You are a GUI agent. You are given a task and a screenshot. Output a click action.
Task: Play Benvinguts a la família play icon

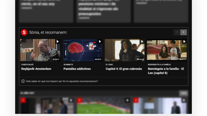pos(184,41)
